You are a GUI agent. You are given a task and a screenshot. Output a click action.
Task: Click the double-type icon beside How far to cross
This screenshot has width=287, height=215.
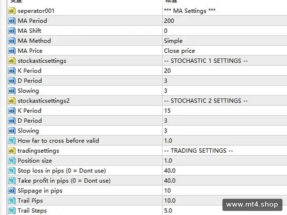coord(12,141)
